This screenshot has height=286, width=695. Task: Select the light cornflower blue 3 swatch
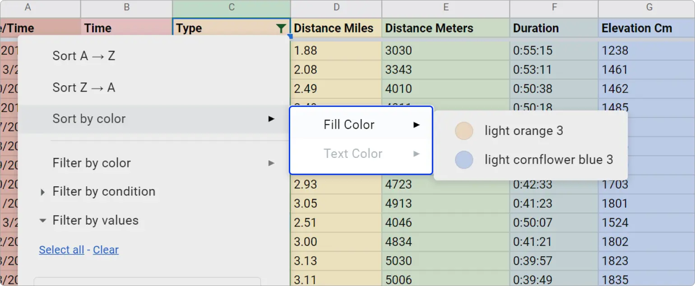(464, 160)
